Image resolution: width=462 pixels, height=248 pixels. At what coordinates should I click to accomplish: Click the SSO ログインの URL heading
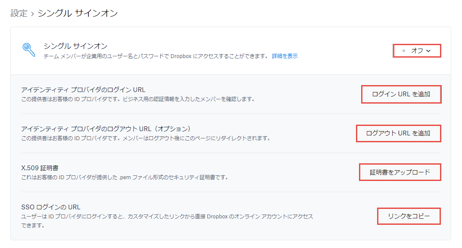[51, 207]
